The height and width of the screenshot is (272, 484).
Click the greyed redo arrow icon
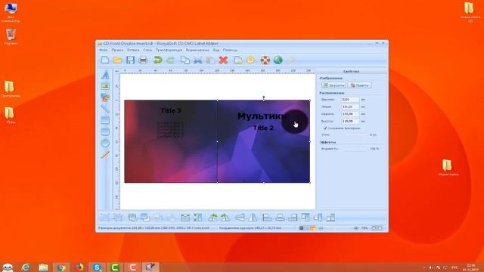(170, 60)
